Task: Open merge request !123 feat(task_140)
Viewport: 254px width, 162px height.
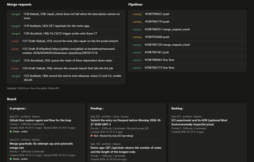Action: click(x=66, y=78)
